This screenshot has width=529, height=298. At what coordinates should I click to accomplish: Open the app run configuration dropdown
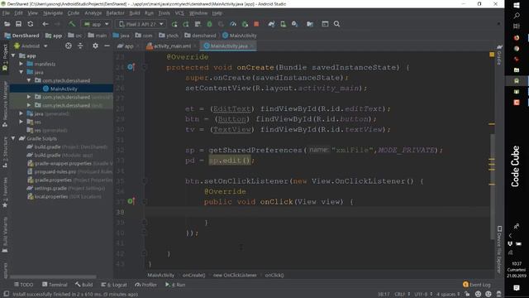pos(97,24)
